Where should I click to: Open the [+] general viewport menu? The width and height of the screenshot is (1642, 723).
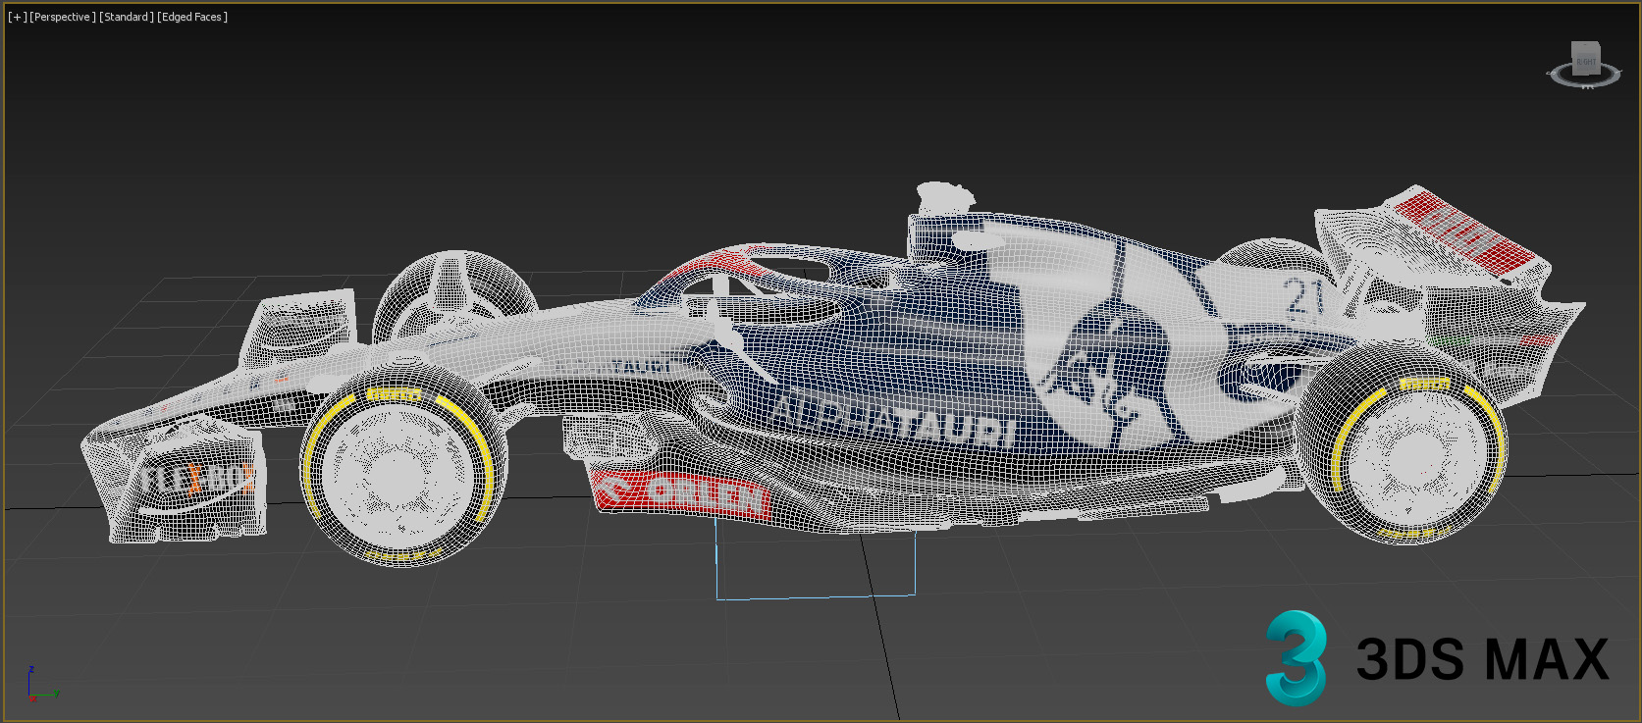click(x=18, y=17)
